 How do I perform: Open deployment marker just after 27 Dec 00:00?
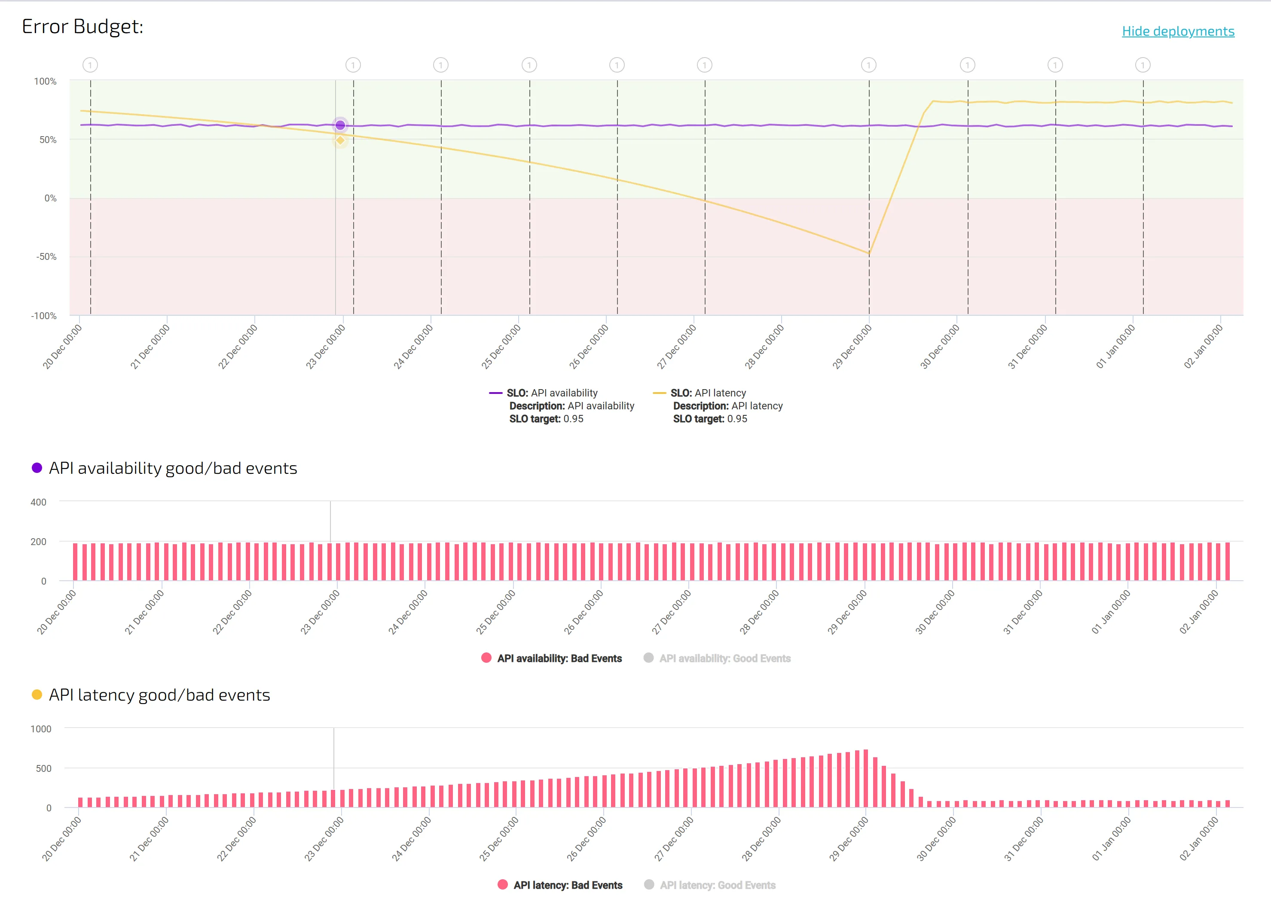click(704, 65)
